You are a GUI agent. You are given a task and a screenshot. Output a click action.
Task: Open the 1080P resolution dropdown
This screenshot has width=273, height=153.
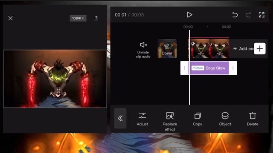(x=78, y=18)
